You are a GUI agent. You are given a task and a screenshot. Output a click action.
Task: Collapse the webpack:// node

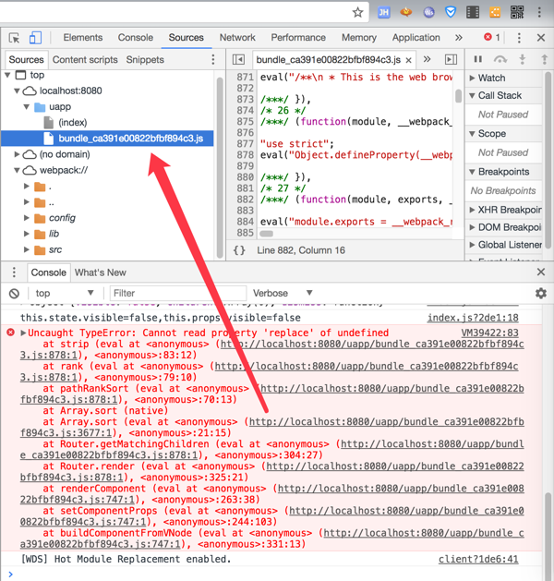17,170
